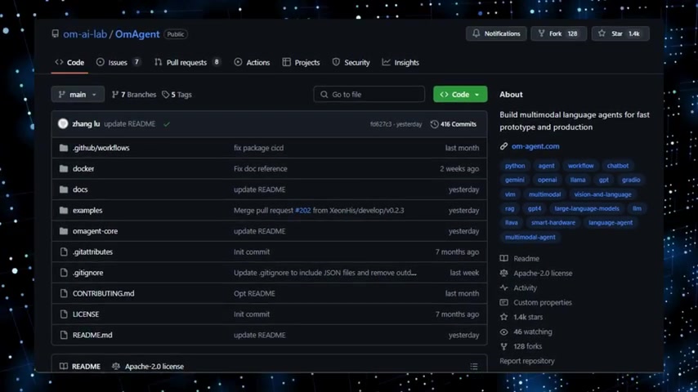Open the om-agent.com website link

pyautogui.click(x=535, y=146)
